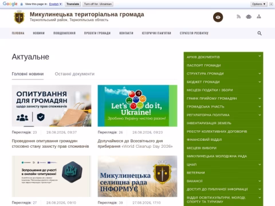Expand ФІНАНСОВИЙ ВІДДІЛ chevron
275x206 pixels.
pos(260,140)
